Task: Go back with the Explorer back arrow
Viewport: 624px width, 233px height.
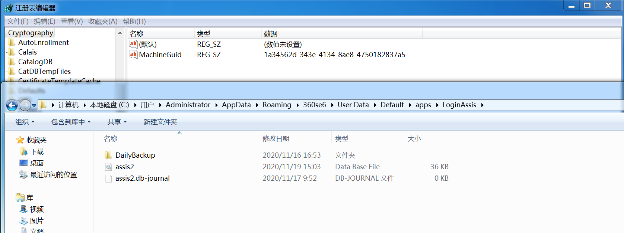Action: click(12, 105)
